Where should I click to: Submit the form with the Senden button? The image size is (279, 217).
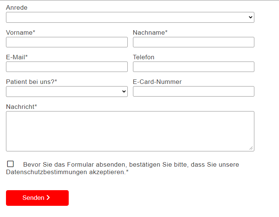pos(37,198)
